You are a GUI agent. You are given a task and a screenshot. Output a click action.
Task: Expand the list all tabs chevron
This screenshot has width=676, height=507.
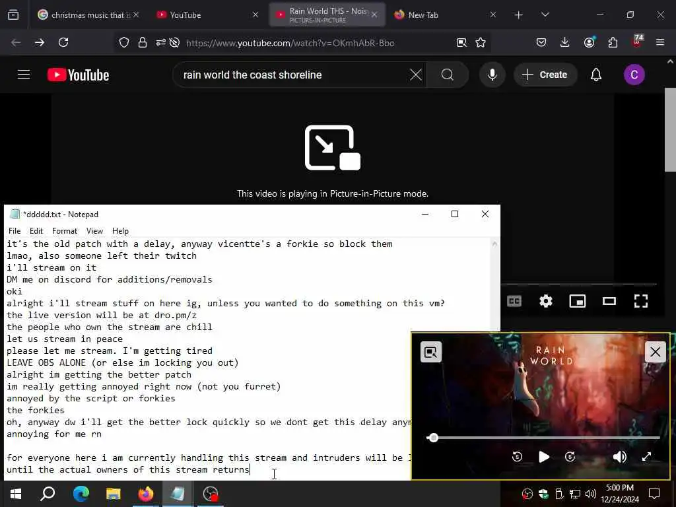tap(545, 15)
